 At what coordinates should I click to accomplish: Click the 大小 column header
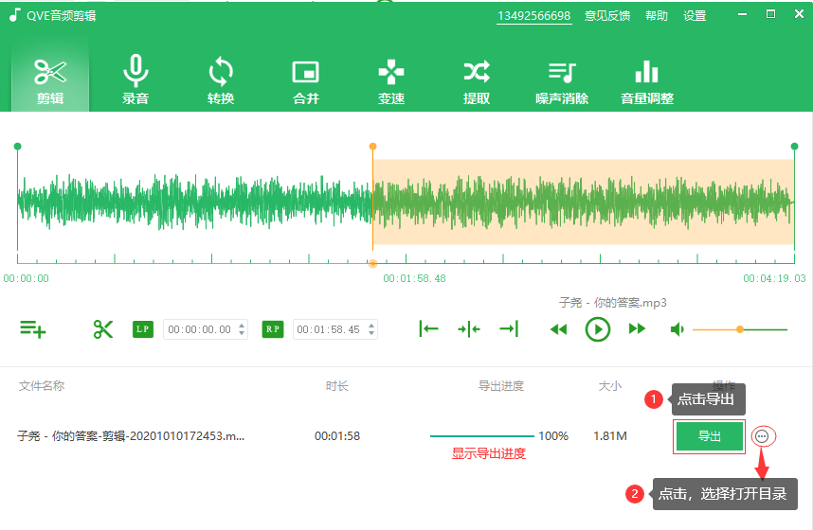pyautogui.click(x=610, y=386)
